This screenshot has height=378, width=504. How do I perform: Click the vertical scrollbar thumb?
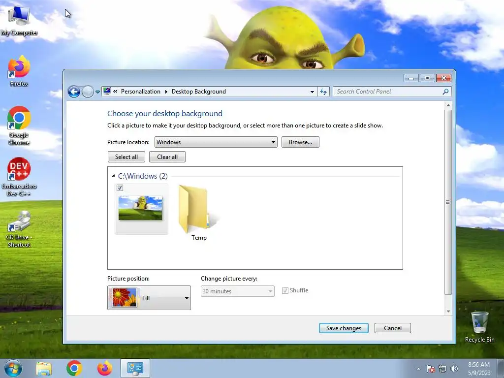coord(448,202)
